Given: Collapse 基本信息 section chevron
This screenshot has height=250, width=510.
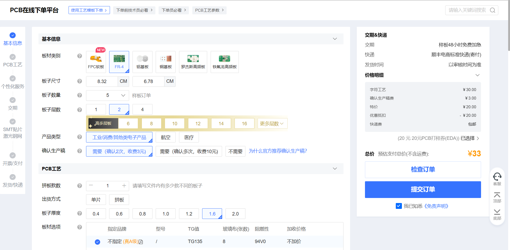Looking at the screenshot, I should click(335, 39).
